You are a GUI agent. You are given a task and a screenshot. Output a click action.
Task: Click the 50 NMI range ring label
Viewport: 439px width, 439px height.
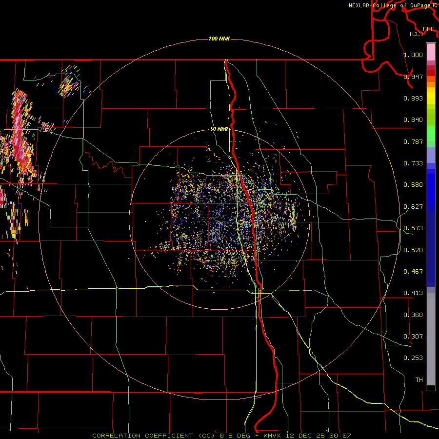point(219,129)
